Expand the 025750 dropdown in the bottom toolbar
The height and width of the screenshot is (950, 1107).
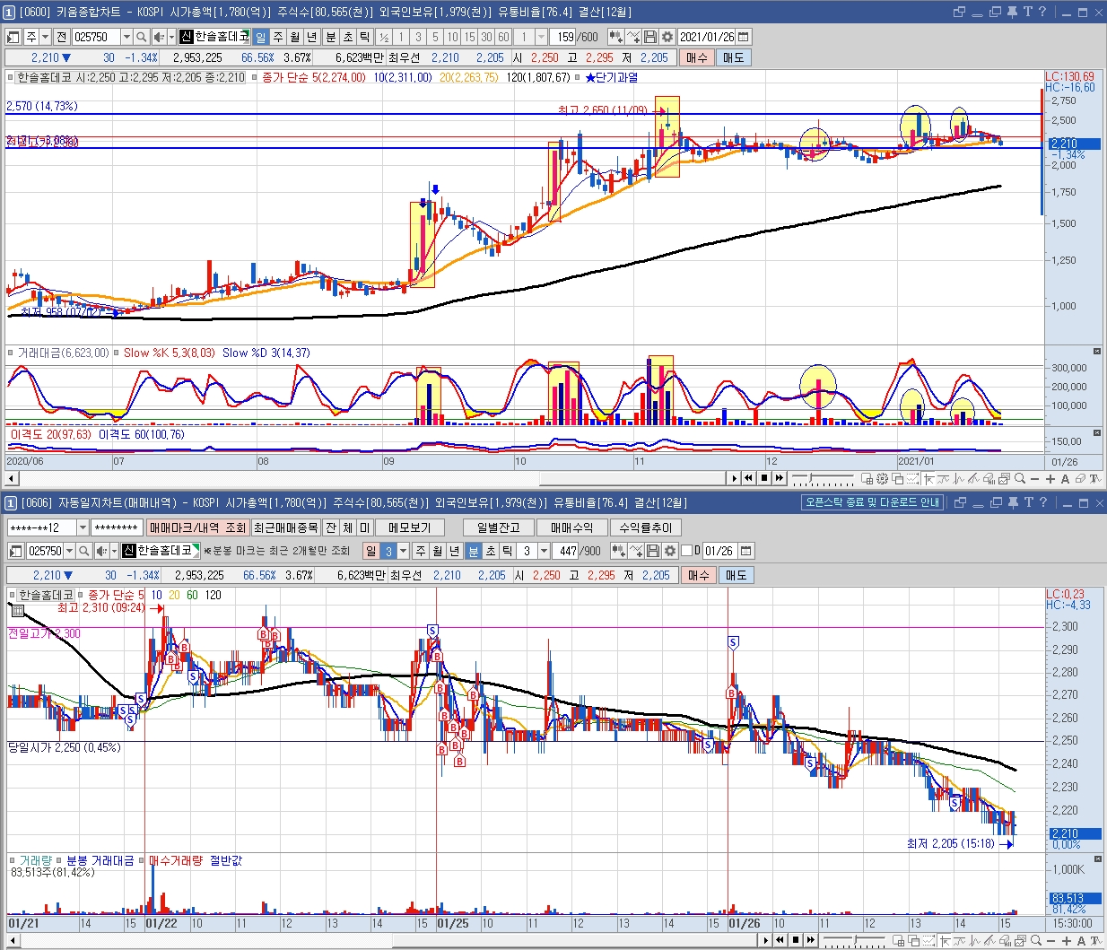(69, 551)
